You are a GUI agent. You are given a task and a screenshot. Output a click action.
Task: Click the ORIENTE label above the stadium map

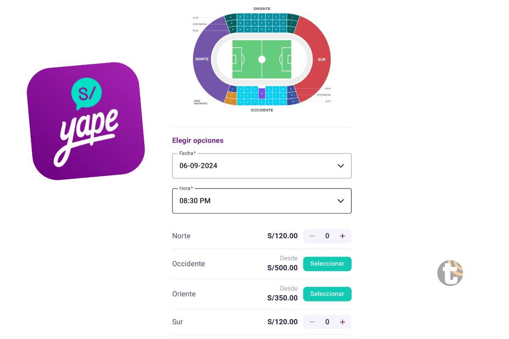[x=262, y=8]
